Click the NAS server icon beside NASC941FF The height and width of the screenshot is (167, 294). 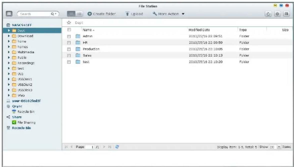click(8, 25)
